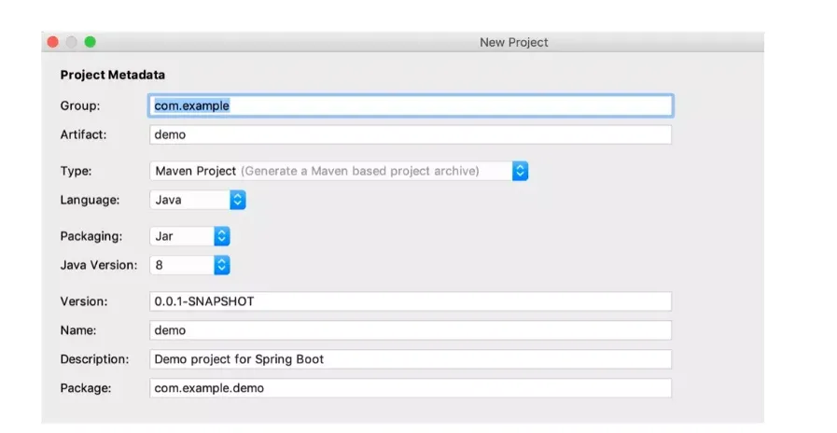The width and height of the screenshot is (837, 433).
Task: Select the Name text field
Action: [x=411, y=330]
